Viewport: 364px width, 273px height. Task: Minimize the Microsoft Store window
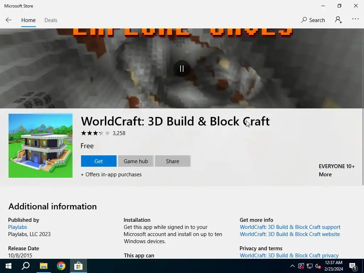pos(323,6)
